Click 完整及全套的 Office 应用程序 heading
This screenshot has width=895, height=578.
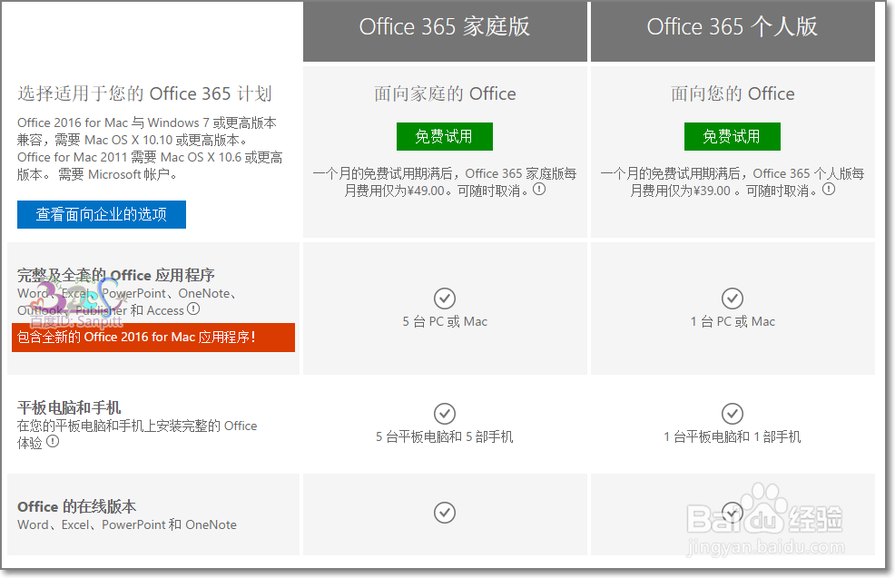(x=116, y=275)
